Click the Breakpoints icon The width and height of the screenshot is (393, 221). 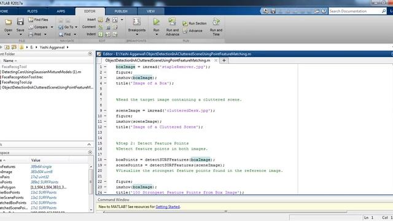(136, 21)
